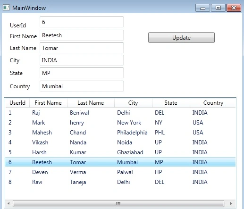Click the horizontal scrollbar left arrow
Screen dimensions: 244x209
(x=8, y=203)
